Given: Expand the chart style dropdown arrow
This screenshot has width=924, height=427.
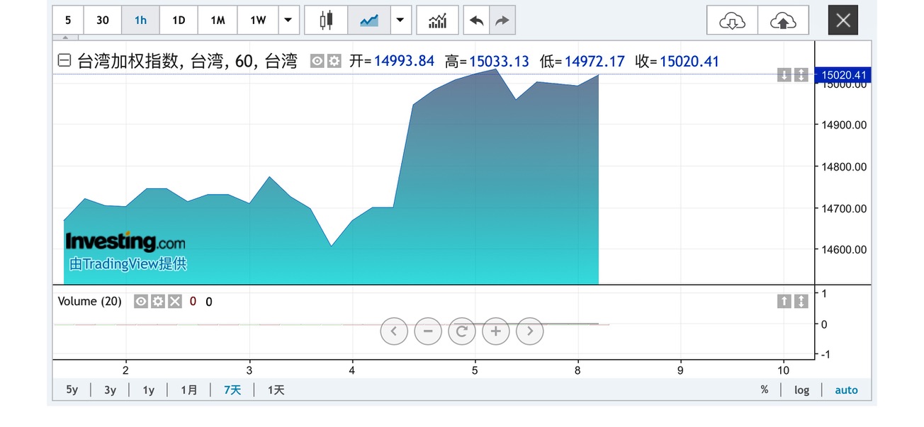Looking at the screenshot, I should 400,21.
